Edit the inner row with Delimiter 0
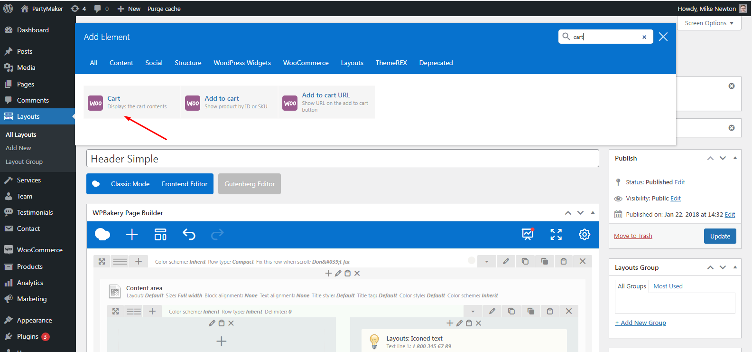This screenshot has height=352, width=752. coord(492,311)
